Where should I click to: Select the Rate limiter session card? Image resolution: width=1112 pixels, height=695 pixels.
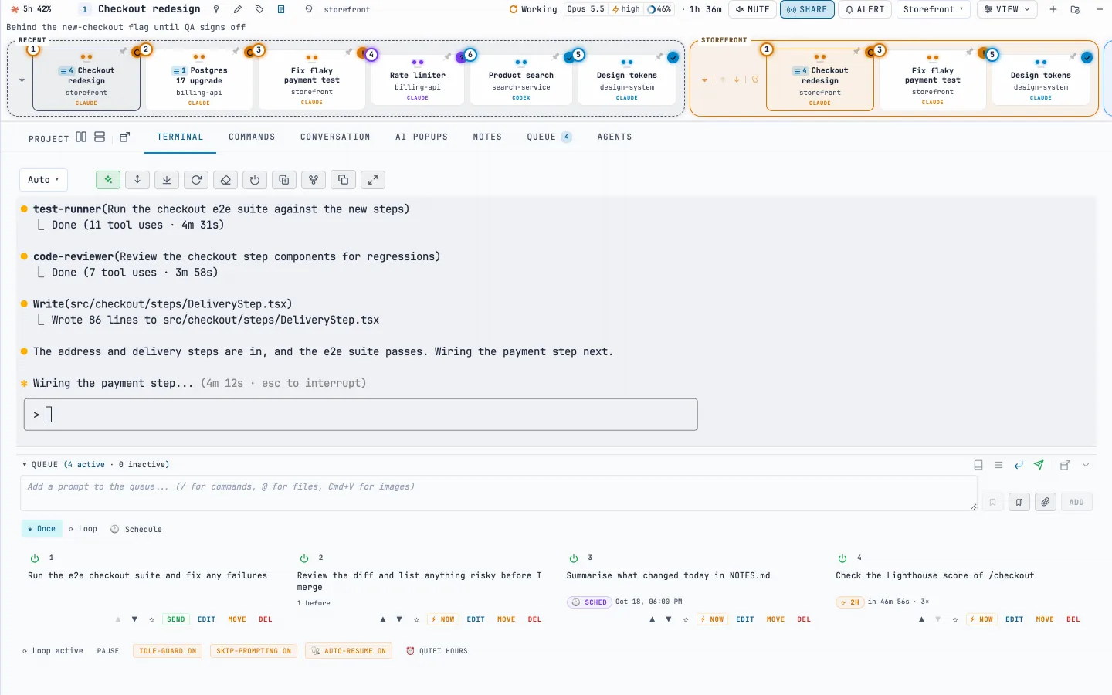pos(417,80)
